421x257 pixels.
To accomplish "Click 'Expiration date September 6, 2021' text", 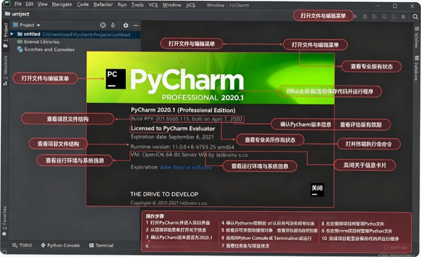I will point(172,137).
